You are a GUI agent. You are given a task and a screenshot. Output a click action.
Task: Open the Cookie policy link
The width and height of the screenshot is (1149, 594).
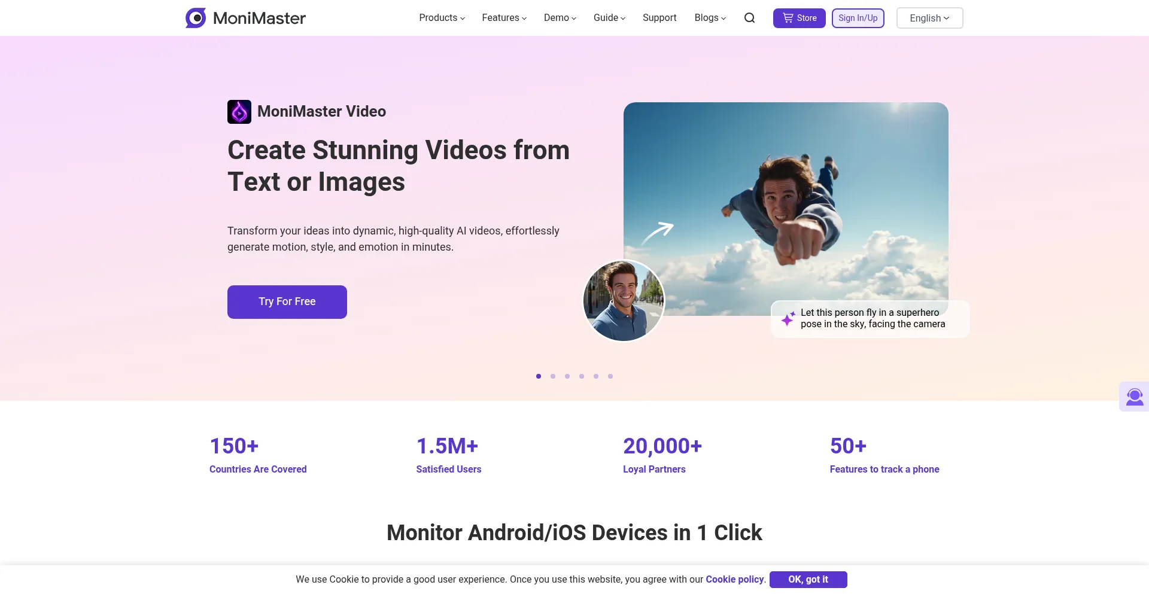(735, 579)
